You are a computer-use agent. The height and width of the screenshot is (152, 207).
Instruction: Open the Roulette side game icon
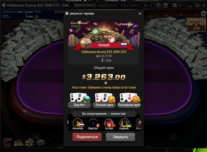pyautogui.click(x=18, y=143)
